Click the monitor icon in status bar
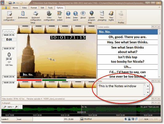 tap(133, 119)
